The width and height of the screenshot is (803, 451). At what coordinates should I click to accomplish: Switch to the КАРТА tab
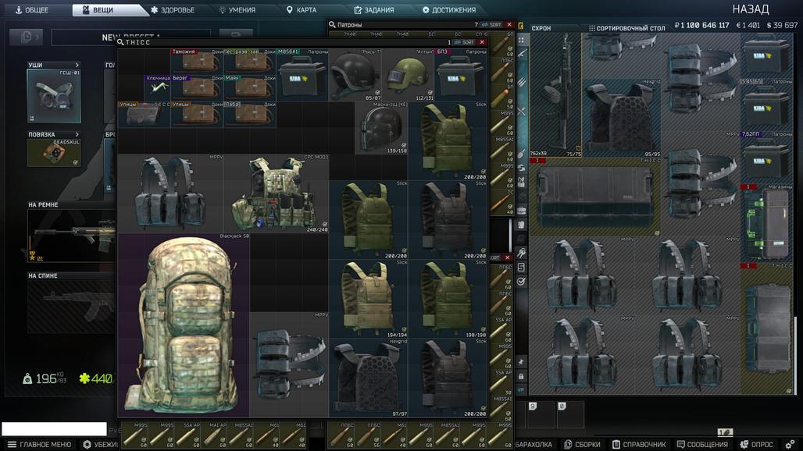click(301, 10)
